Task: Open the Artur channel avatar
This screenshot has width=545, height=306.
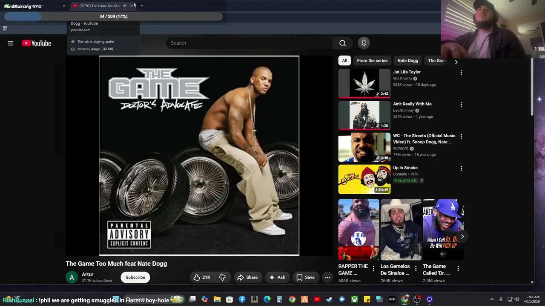Action: tap(72, 277)
